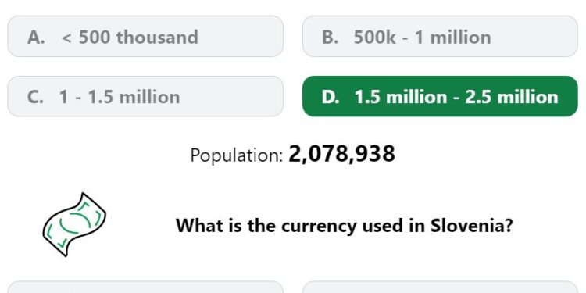Click the population figure 2,078,938
This screenshot has width=586, height=293.
[341, 154]
